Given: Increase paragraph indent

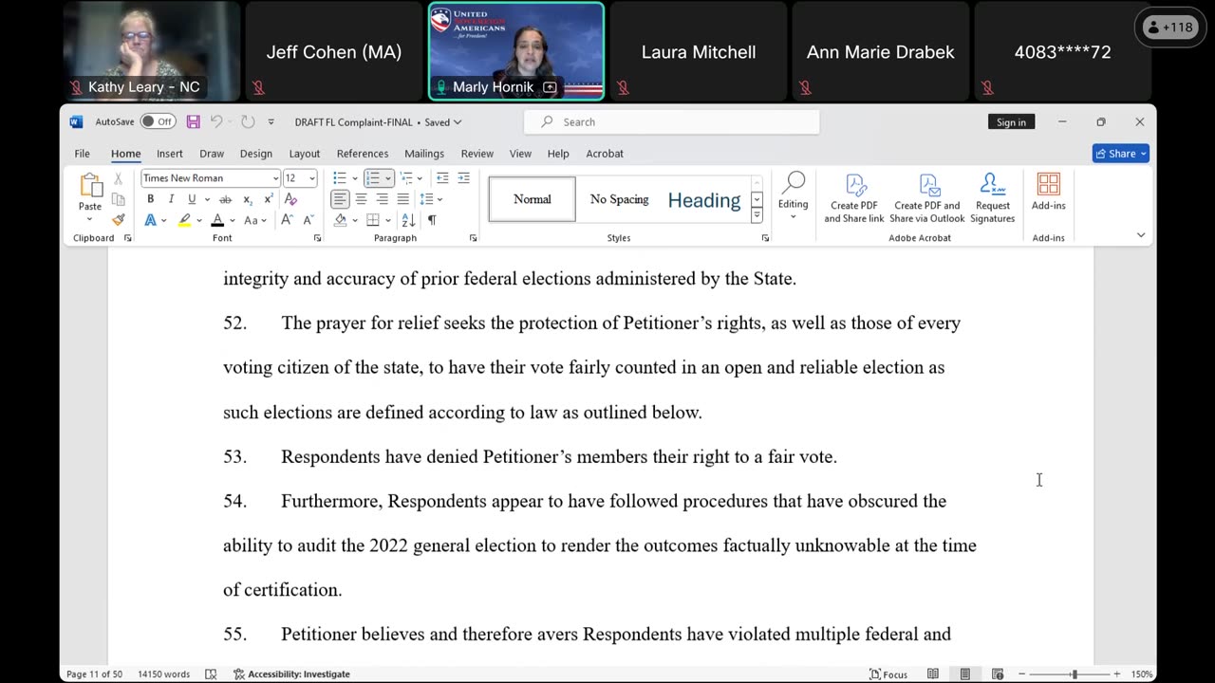Looking at the screenshot, I should point(463,178).
